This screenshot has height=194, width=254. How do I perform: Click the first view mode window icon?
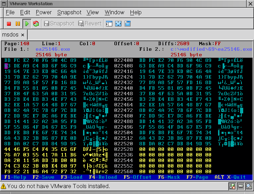(109, 24)
